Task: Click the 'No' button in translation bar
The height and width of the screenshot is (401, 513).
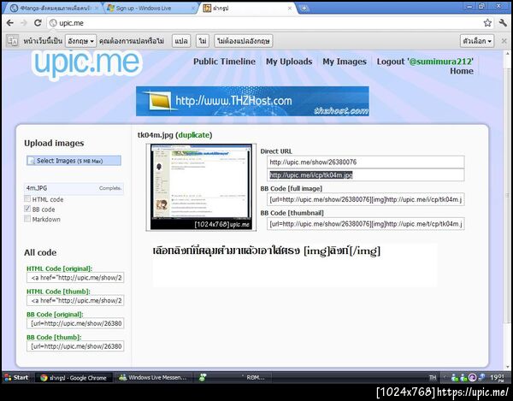Action: click(x=203, y=41)
